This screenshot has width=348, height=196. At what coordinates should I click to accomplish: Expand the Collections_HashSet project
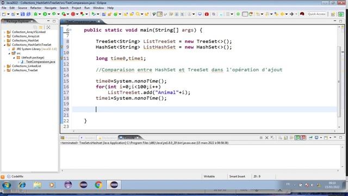(4, 40)
